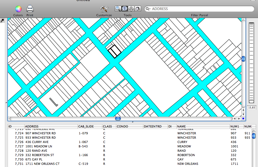
Task: Click the map horizontal scrollbar thumb
Action: tap(118, 119)
